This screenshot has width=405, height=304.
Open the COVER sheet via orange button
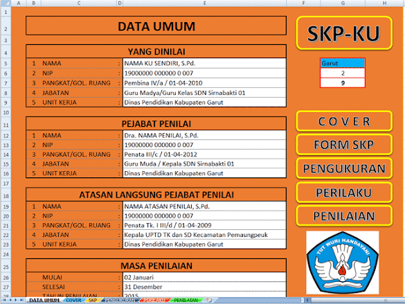coord(344,121)
